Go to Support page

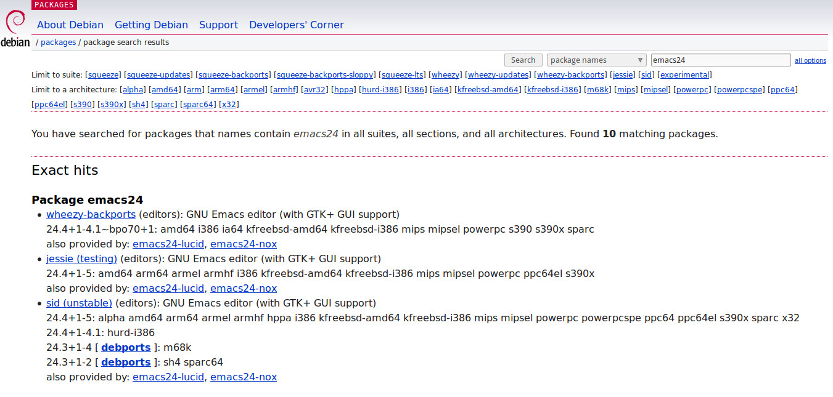pos(218,25)
